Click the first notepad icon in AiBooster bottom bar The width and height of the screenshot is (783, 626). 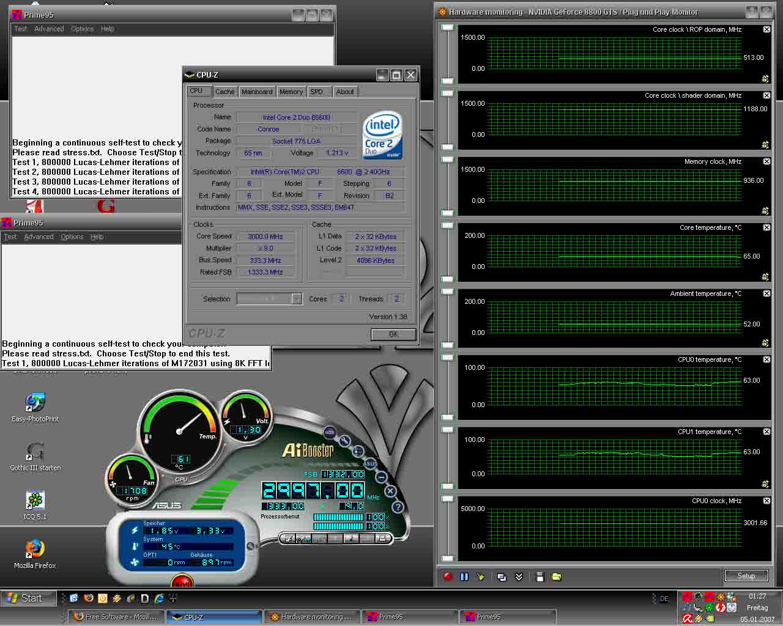(x=288, y=539)
